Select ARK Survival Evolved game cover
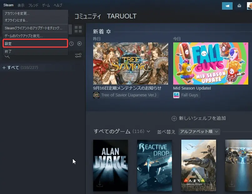This screenshot has width=252, height=194. click(x=199, y=165)
